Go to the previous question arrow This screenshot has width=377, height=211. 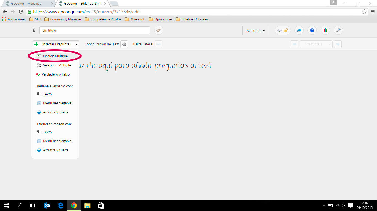(294, 44)
